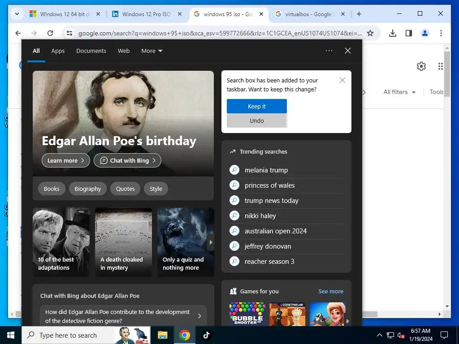The width and height of the screenshot is (459, 344).
Task: Open Chrome profile avatar
Action: click(x=425, y=33)
